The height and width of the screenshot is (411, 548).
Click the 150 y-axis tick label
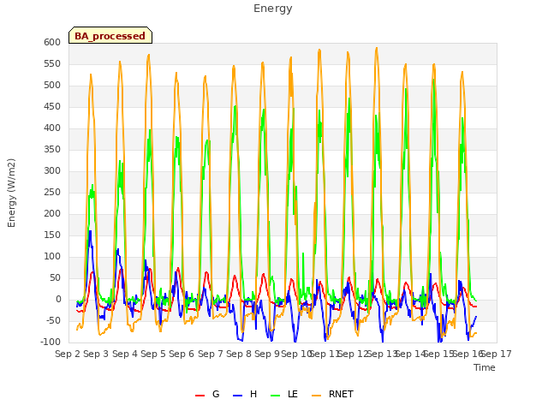(52, 235)
